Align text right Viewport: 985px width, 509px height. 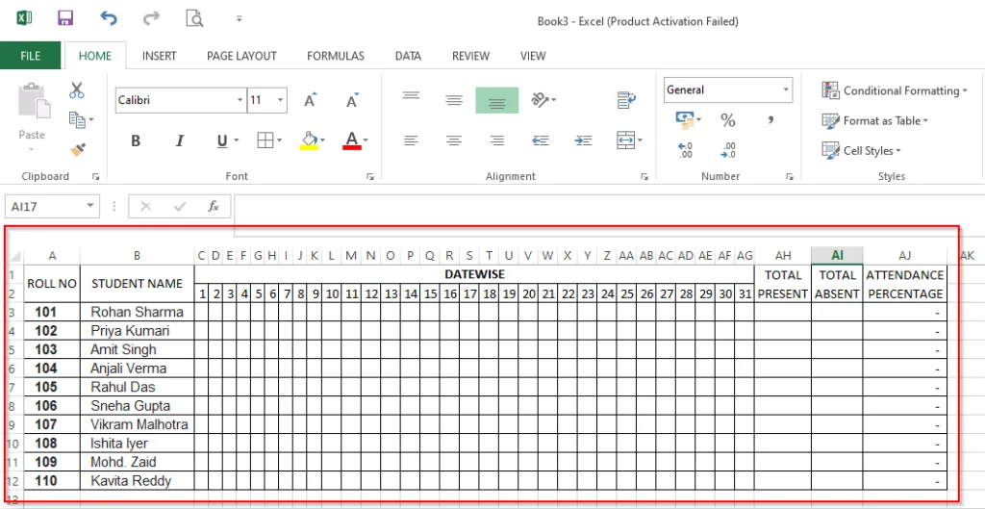pos(497,140)
